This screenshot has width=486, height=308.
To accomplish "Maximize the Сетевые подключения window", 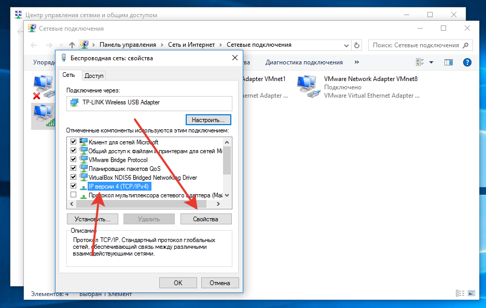I will [x=443, y=28].
